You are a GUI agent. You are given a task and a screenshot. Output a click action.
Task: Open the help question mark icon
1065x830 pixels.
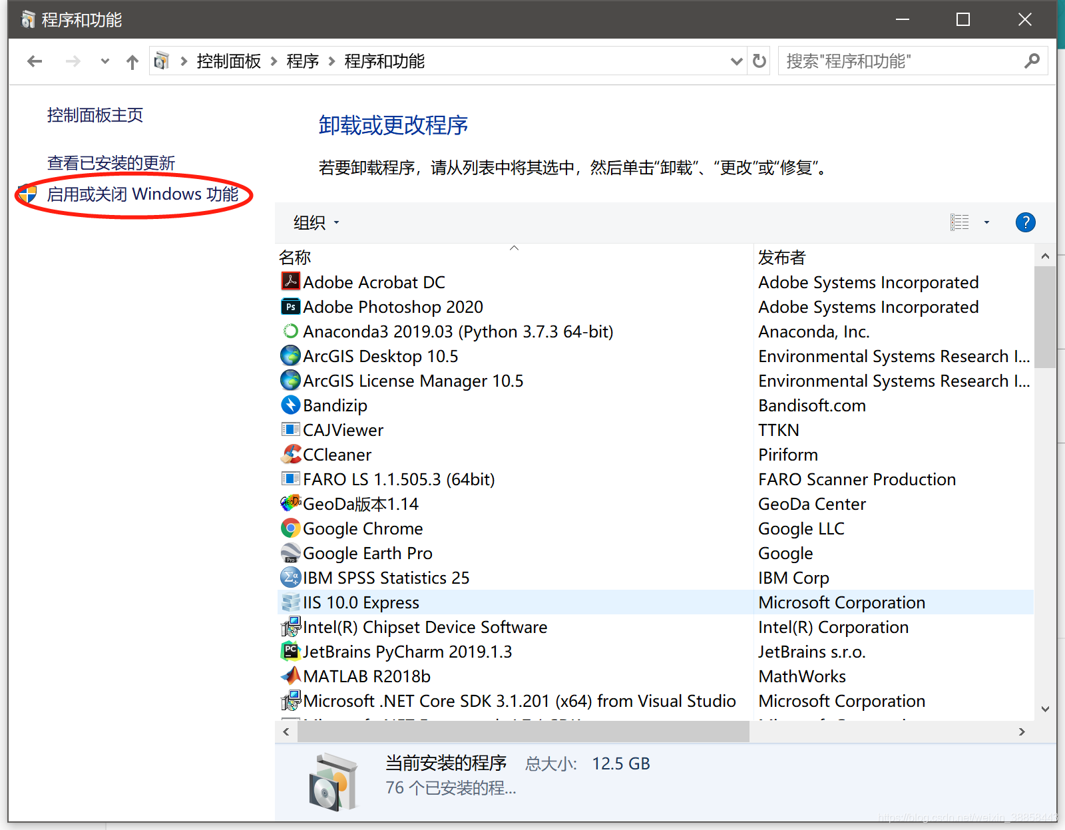(1025, 222)
